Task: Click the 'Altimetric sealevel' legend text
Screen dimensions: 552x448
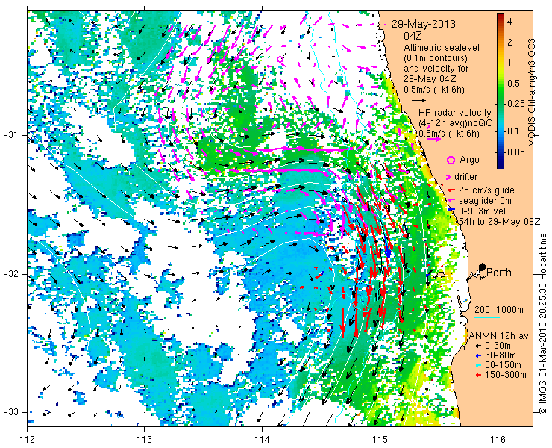Action: click(442, 48)
